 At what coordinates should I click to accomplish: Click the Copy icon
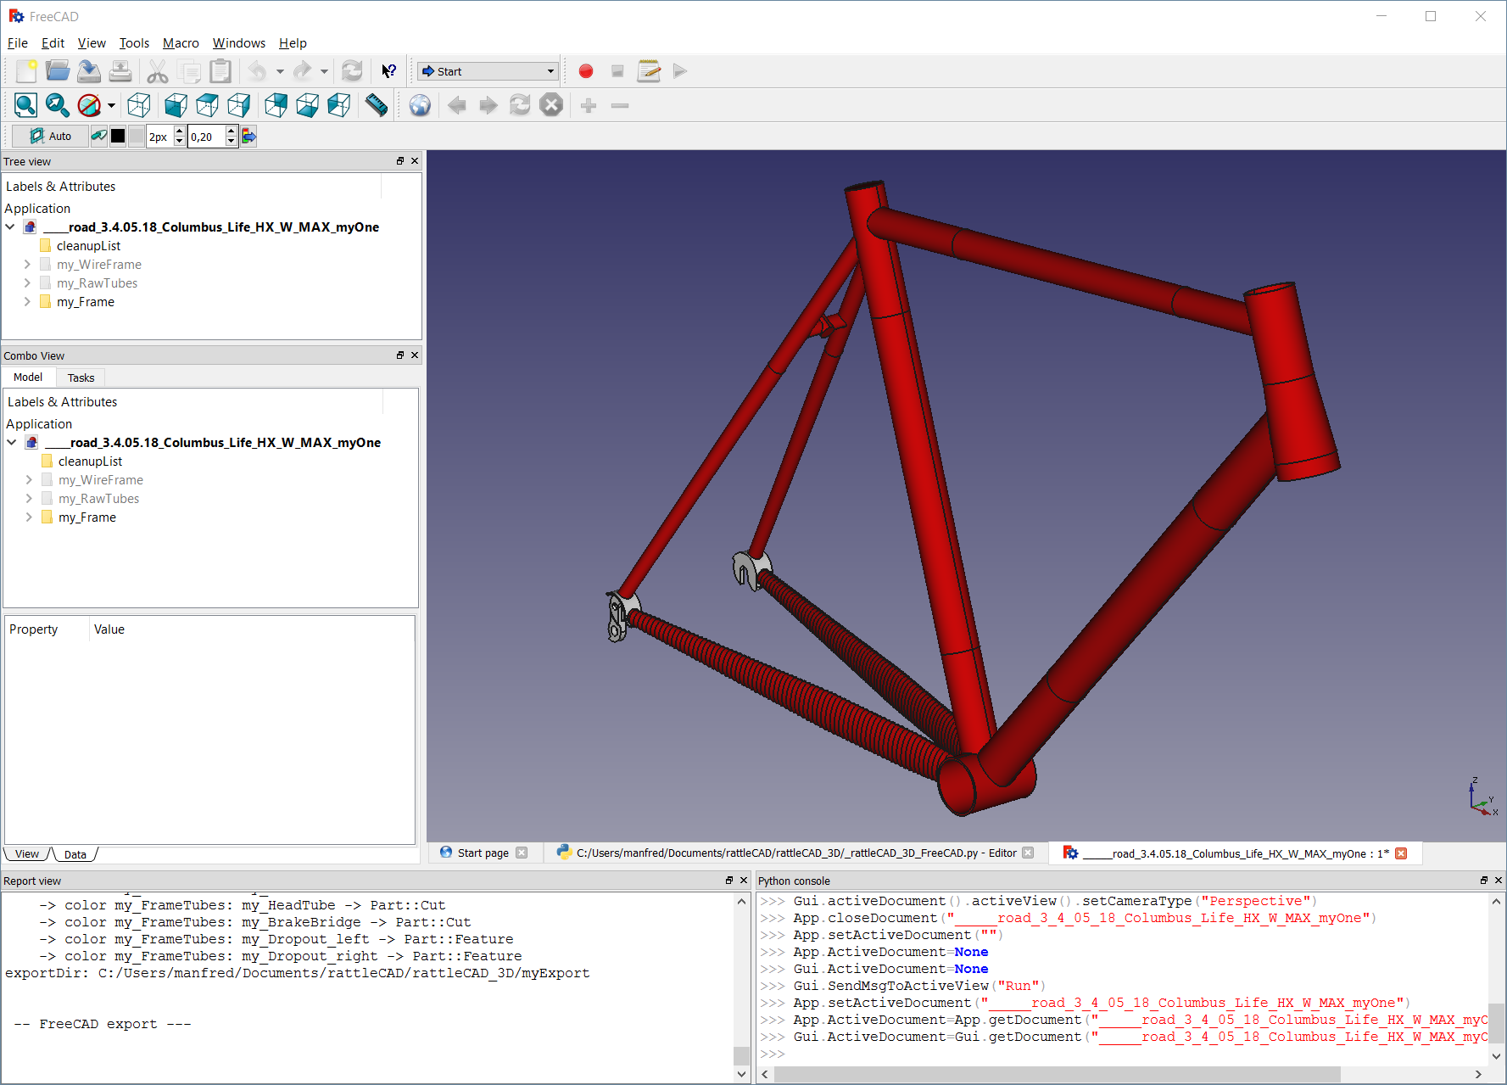coord(189,71)
